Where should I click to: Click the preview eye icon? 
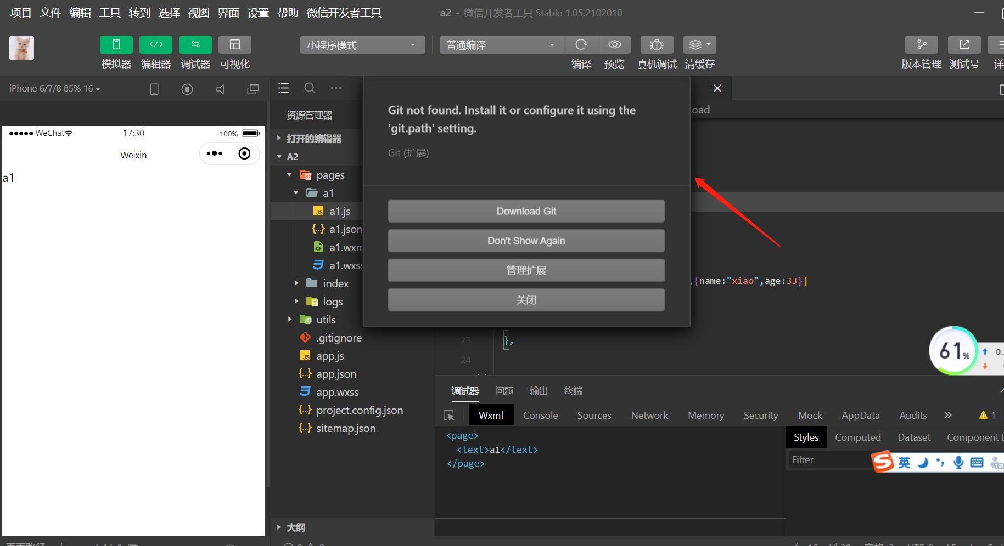pos(615,44)
